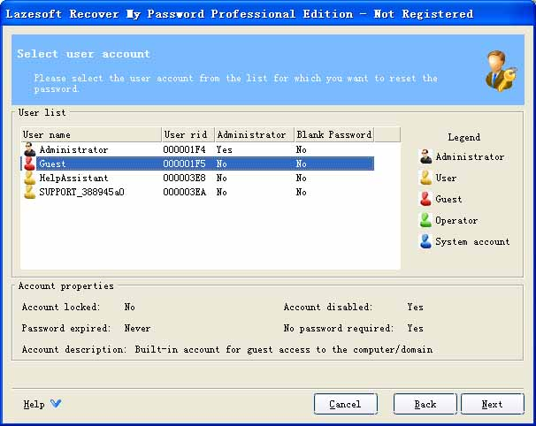
Task: Select the HelpAssistant account name
Action: (x=73, y=178)
